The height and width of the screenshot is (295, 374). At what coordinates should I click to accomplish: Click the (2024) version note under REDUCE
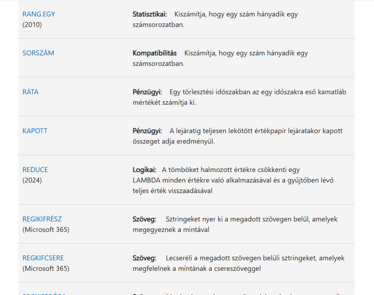click(32, 180)
